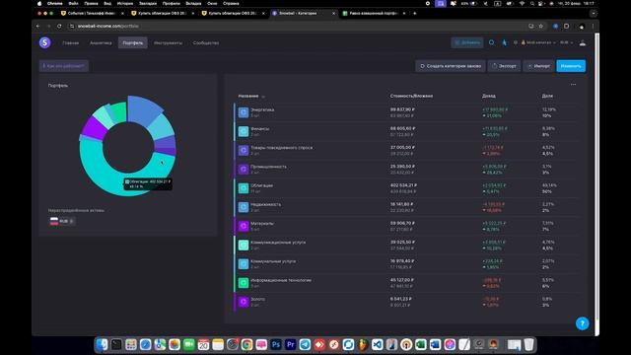631x355 pixels.
Task: Click the Энергетика category icon
Action: tap(244, 112)
